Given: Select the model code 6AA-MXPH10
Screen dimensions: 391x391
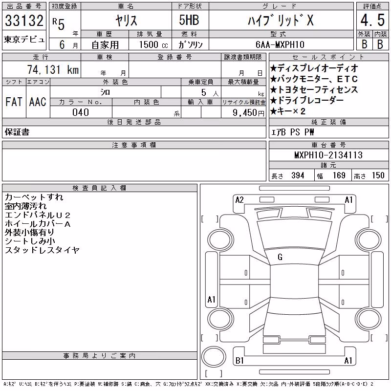Looking at the screenshot, I should pos(280,44).
